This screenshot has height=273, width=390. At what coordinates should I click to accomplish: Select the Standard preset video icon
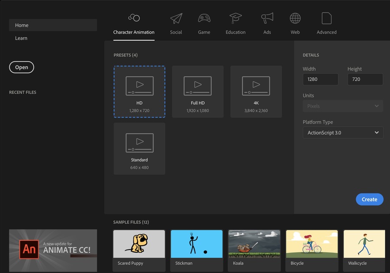140,143
